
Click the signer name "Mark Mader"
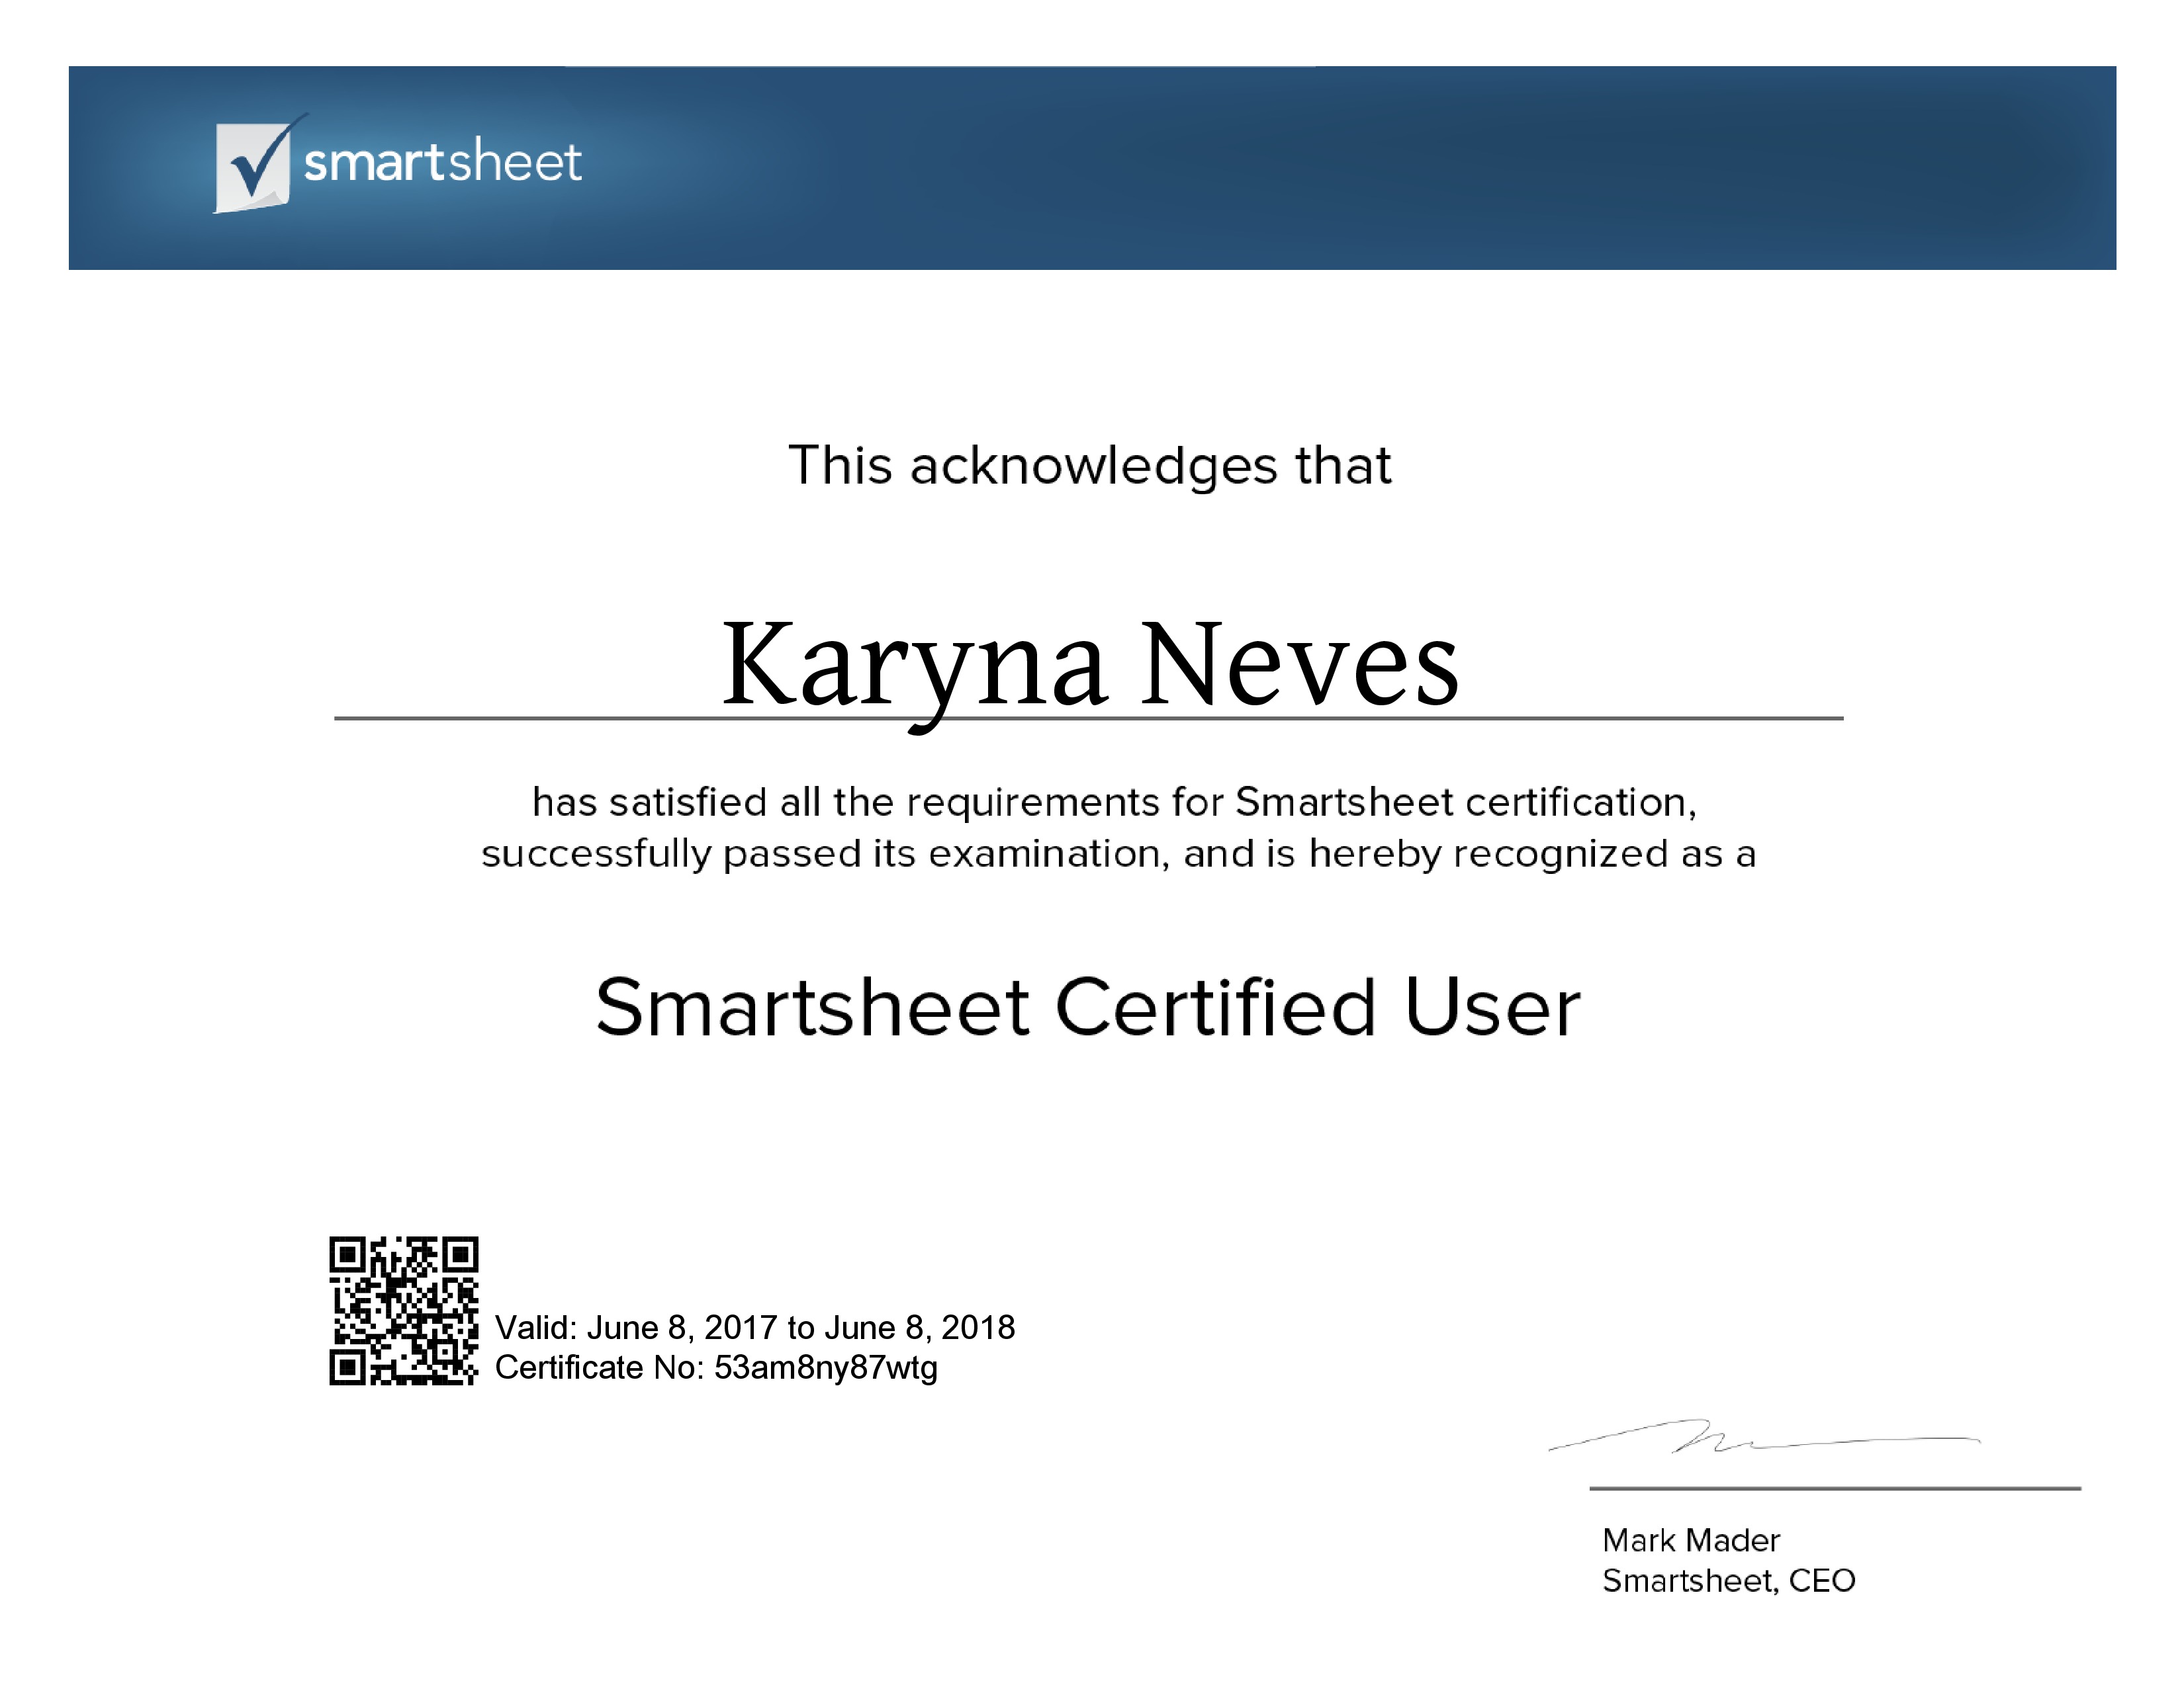(1691, 1540)
